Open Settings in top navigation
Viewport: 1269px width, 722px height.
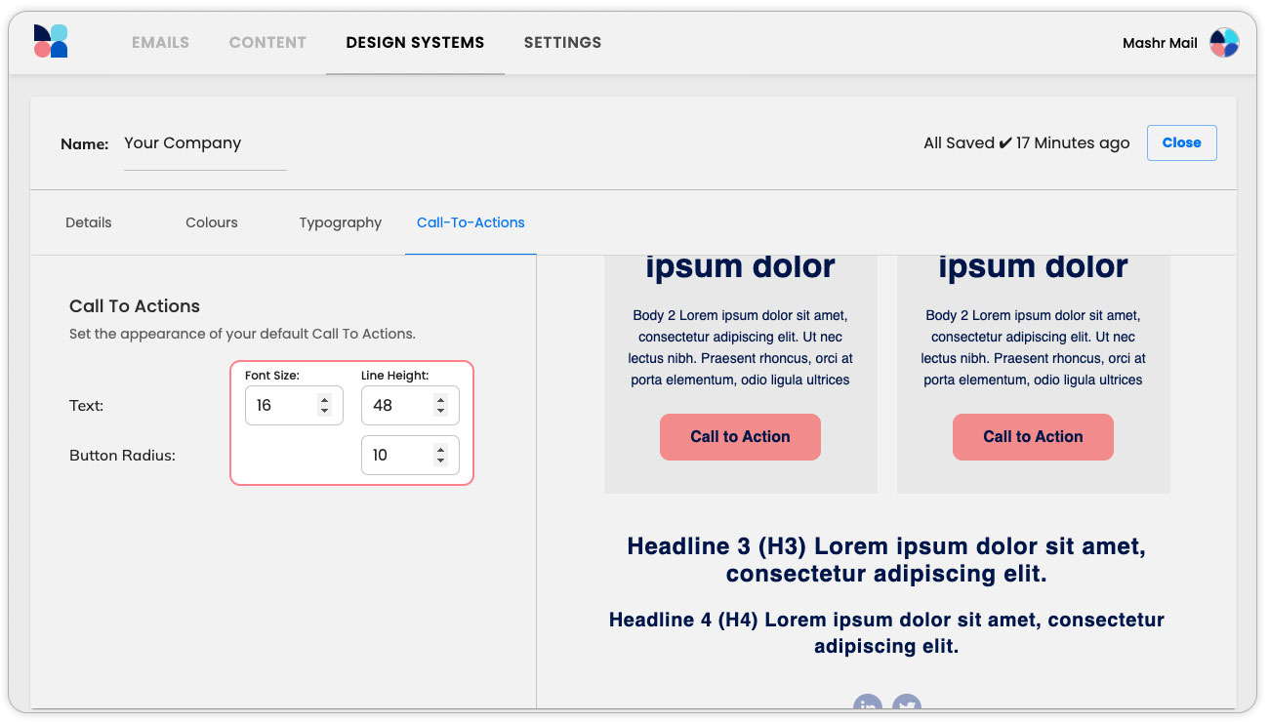(562, 43)
